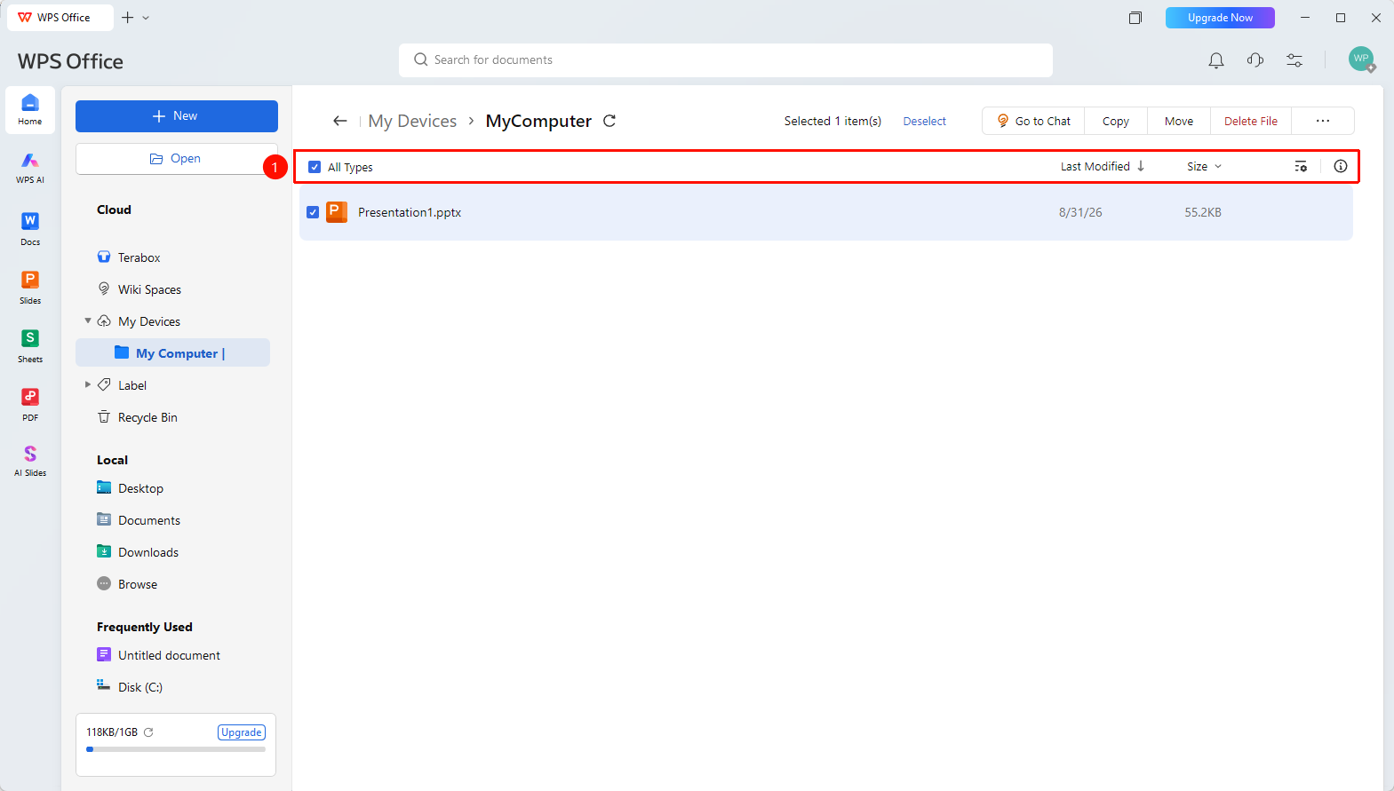Open the list view settings icon
1394x791 pixels.
tap(1301, 167)
